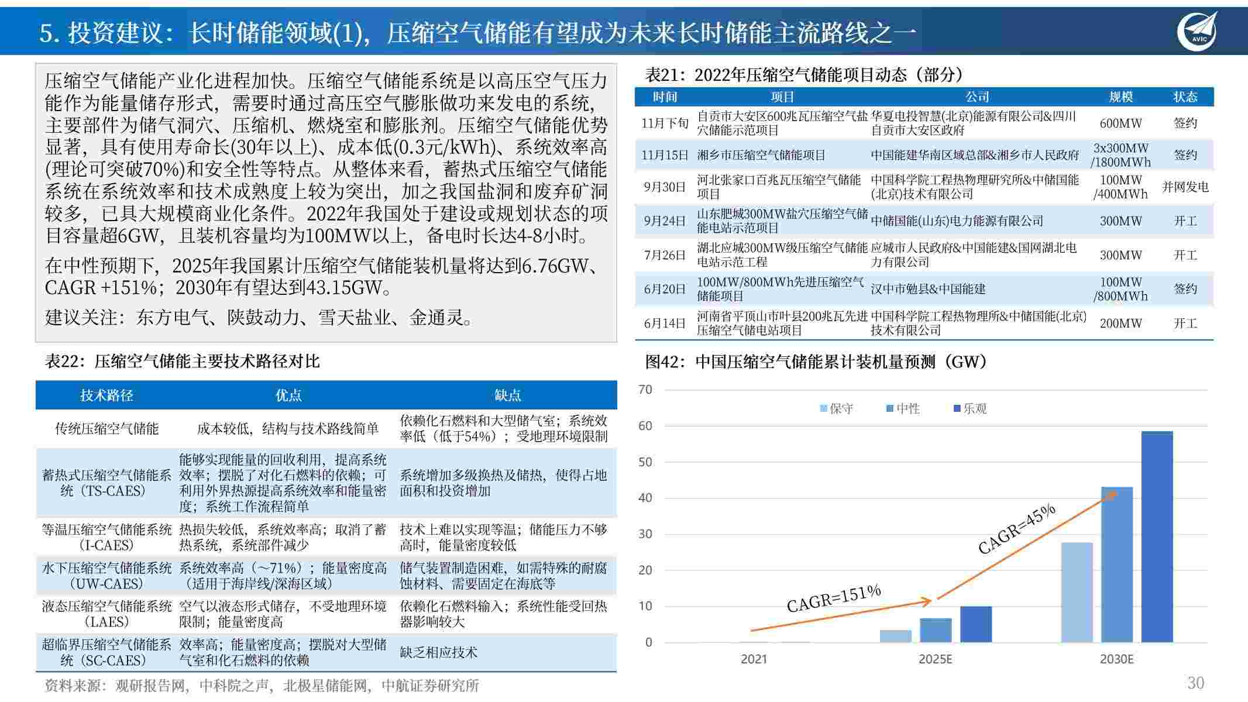The image size is (1248, 702).
Task: Click the row label 等温压缩空气储能系统（I-CAES）
Action: click(x=106, y=537)
